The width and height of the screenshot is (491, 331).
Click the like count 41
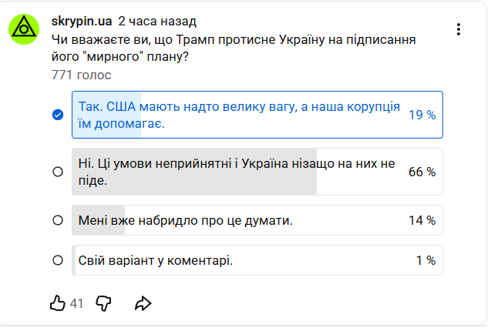[x=76, y=304]
